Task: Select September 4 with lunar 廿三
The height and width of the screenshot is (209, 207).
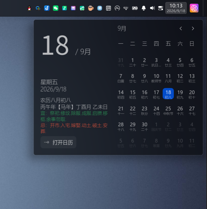Action: coord(168,62)
